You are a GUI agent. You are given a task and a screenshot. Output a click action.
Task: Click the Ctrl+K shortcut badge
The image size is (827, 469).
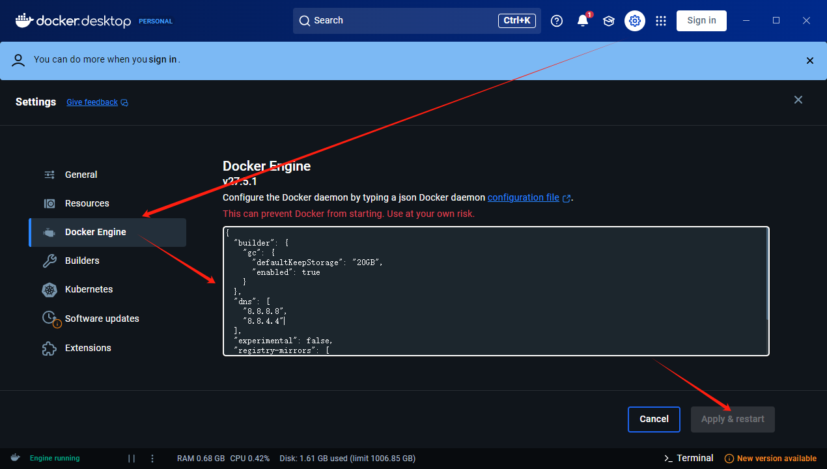(x=518, y=21)
